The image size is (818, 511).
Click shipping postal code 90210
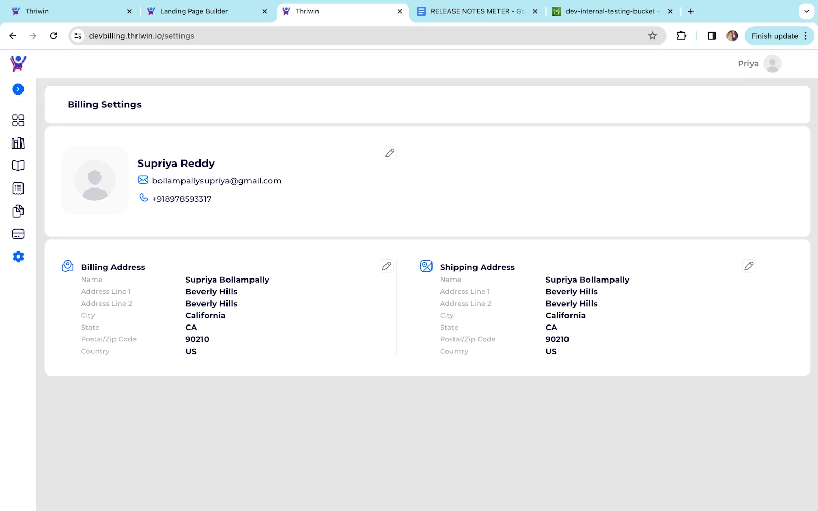557,339
